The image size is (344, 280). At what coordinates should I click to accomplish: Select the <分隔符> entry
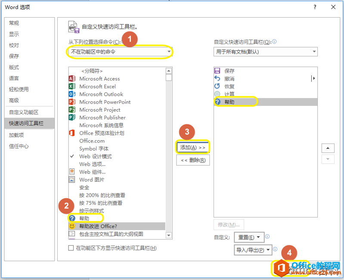tap(117, 71)
